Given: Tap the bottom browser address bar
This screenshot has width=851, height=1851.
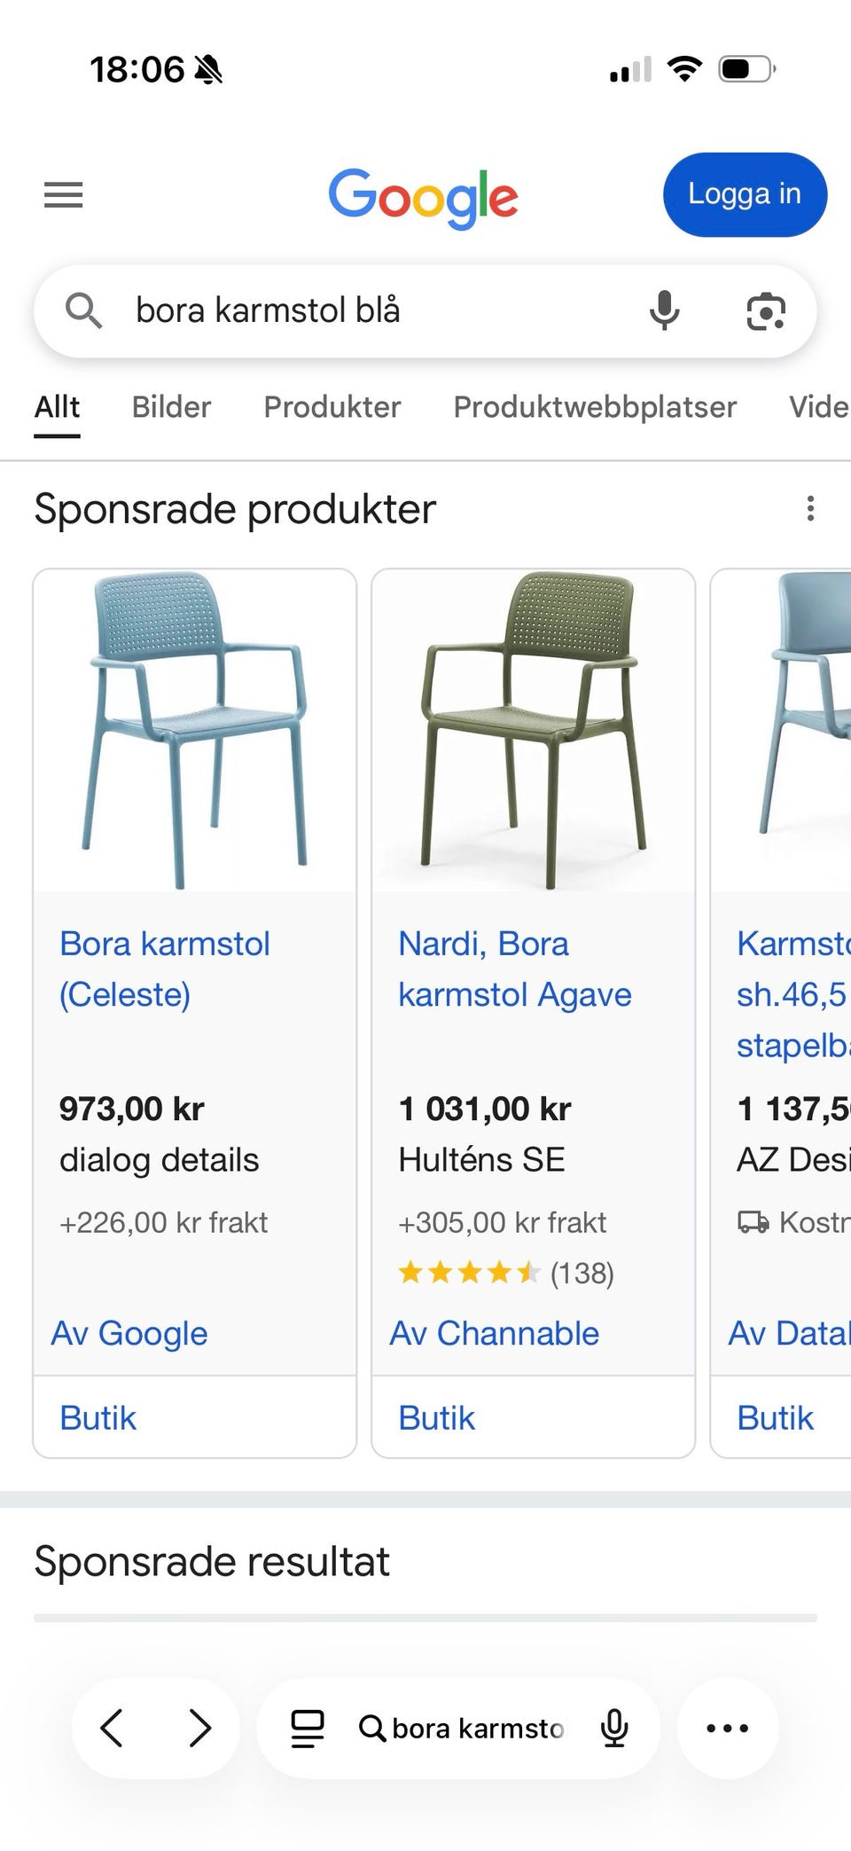Looking at the screenshot, I should click(x=477, y=1728).
